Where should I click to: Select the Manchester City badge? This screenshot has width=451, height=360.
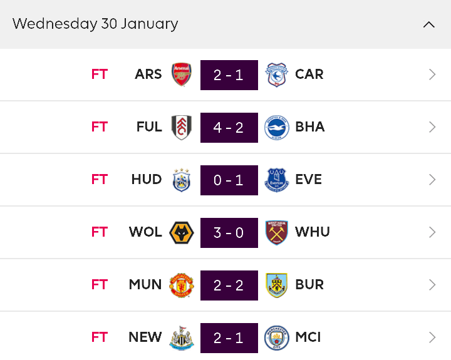click(276, 338)
